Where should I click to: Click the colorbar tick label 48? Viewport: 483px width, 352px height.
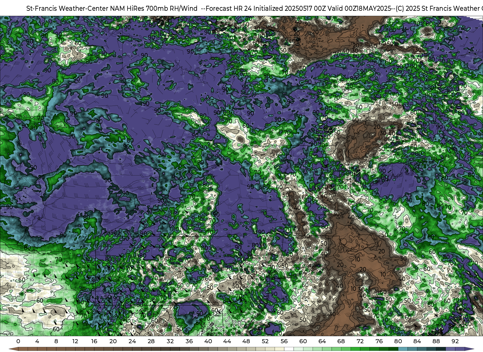click(x=246, y=341)
